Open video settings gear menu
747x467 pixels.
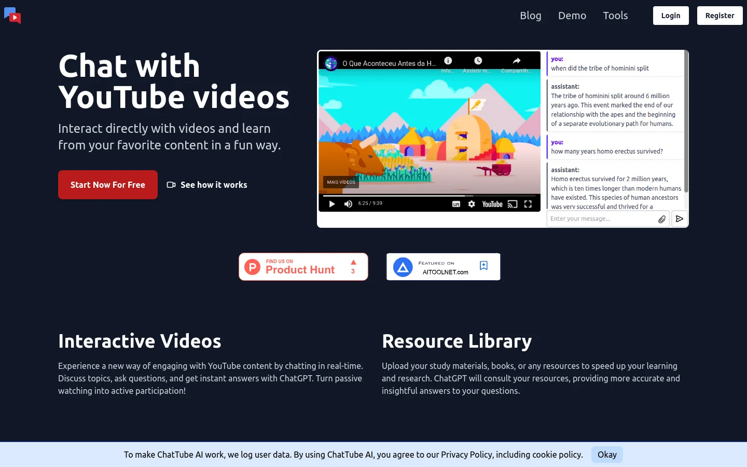471,203
